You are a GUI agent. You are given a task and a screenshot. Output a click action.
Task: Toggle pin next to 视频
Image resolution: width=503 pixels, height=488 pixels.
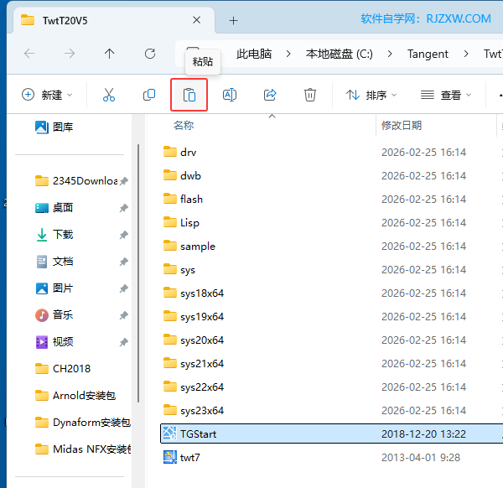[x=124, y=342]
